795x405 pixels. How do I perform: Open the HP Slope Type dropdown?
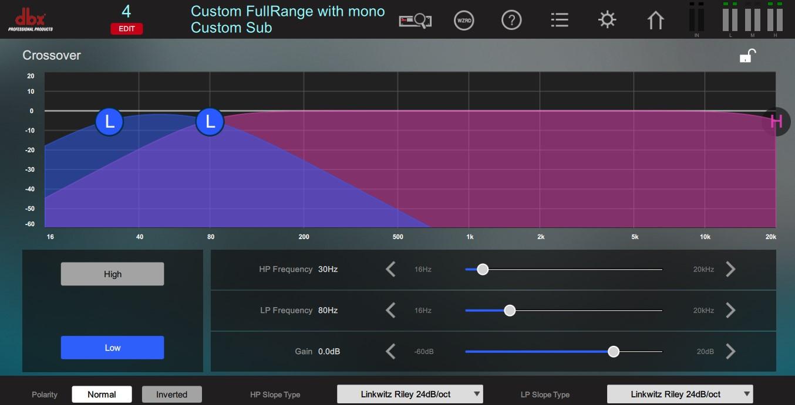pyautogui.click(x=409, y=394)
